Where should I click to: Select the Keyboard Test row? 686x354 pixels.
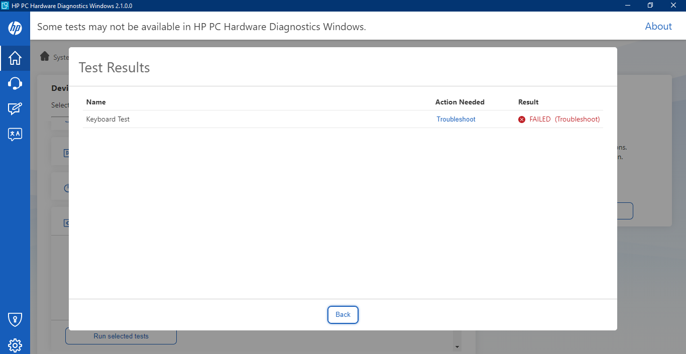pos(108,119)
